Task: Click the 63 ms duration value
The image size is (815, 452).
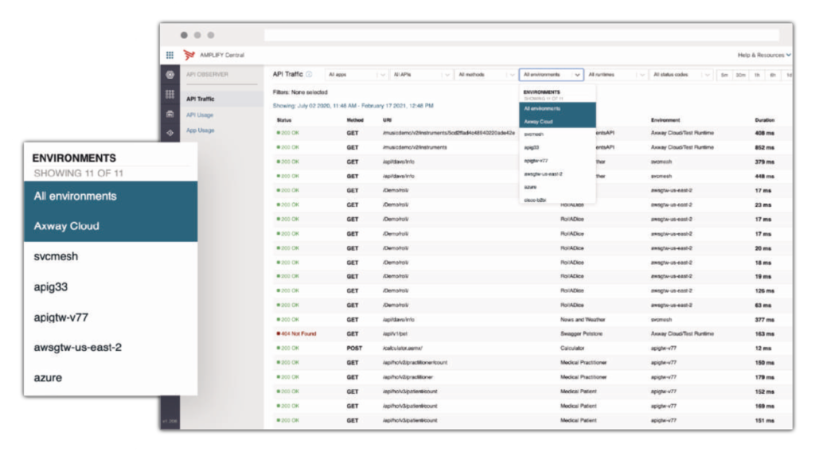Action: coord(763,305)
